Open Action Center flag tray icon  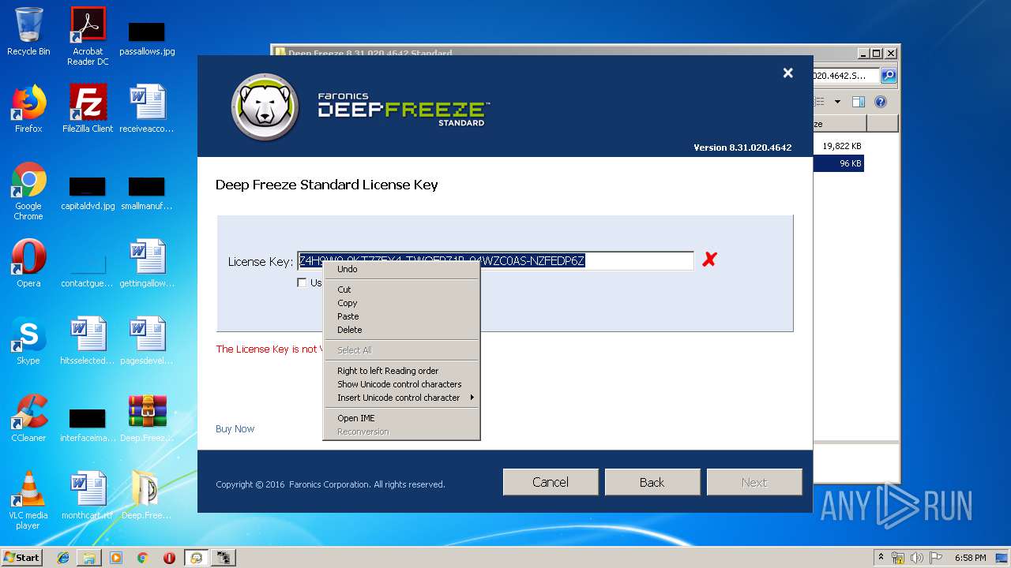(x=935, y=558)
